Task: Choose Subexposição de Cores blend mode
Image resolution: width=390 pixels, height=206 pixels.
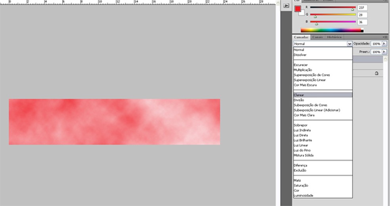Action: (323, 105)
